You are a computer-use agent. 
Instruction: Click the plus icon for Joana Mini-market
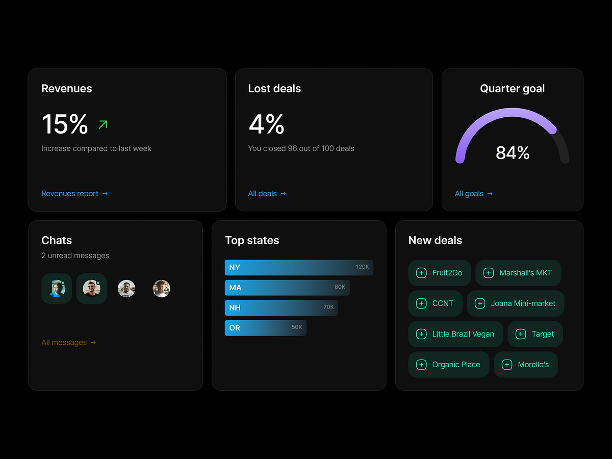[x=479, y=303]
